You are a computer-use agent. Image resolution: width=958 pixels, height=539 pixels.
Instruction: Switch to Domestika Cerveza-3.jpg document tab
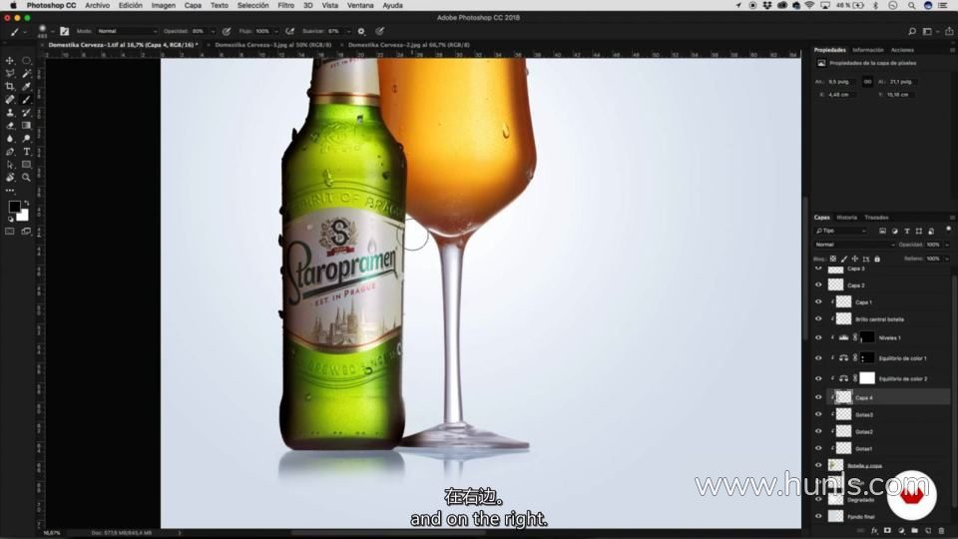click(x=273, y=45)
